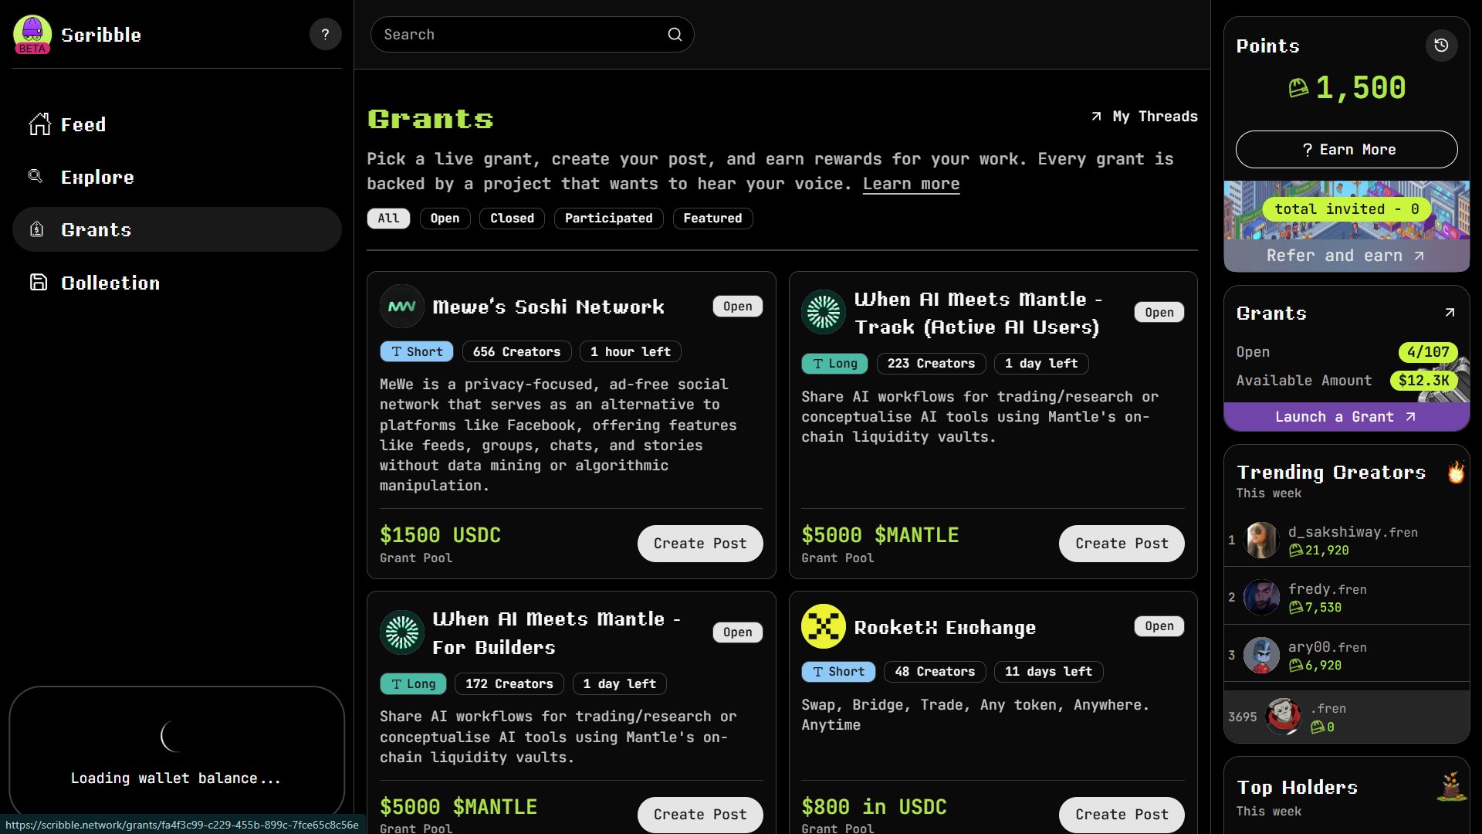The width and height of the screenshot is (1482, 834).
Task: Open My Threads link
Action: pos(1145,117)
